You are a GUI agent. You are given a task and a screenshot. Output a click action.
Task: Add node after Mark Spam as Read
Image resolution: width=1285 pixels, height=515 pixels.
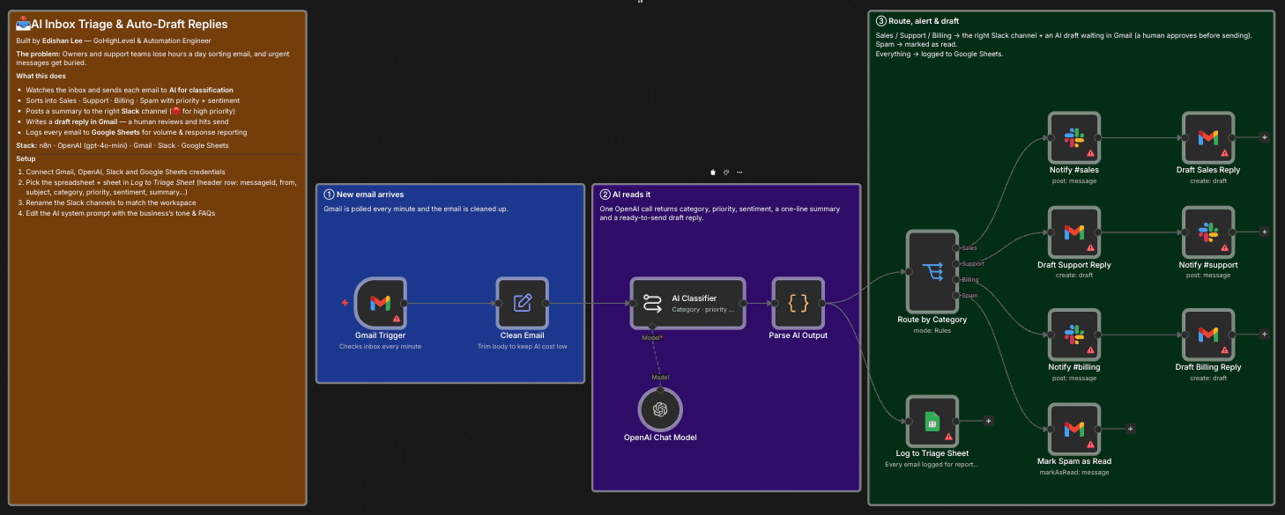point(1131,429)
